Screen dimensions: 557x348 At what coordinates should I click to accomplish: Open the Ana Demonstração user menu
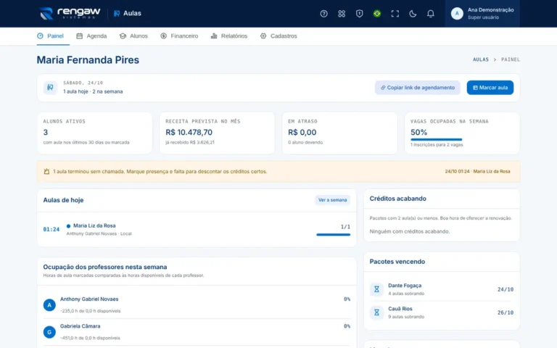(482, 14)
